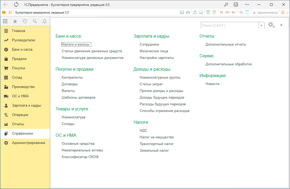The height and width of the screenshot is (189, 290).
Task: Click the search field Поиск (Ctrl+F)
Action: 229,25
